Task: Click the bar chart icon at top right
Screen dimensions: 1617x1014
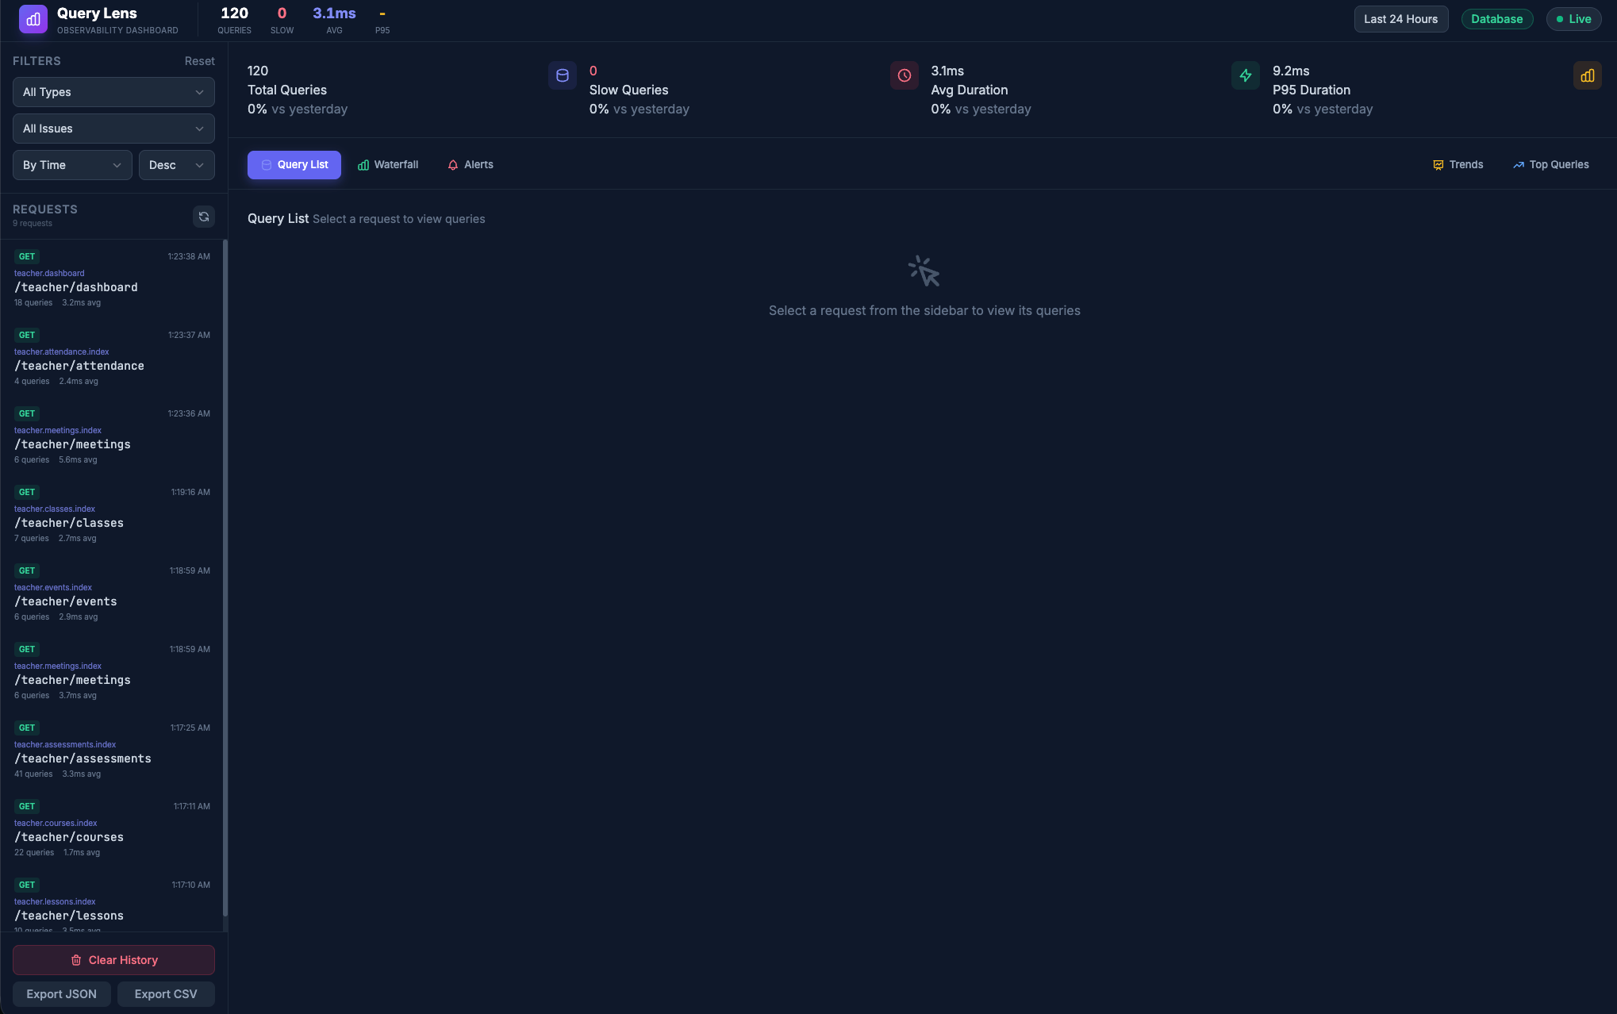Action: 1588,75
